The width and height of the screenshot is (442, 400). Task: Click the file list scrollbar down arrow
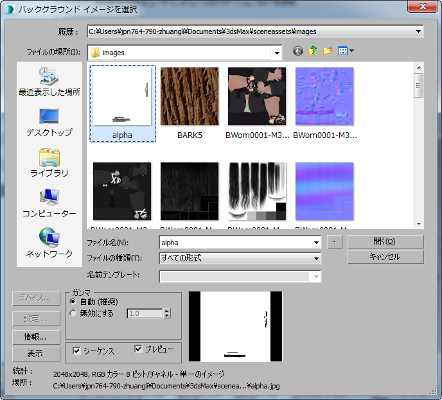point(419,224)
